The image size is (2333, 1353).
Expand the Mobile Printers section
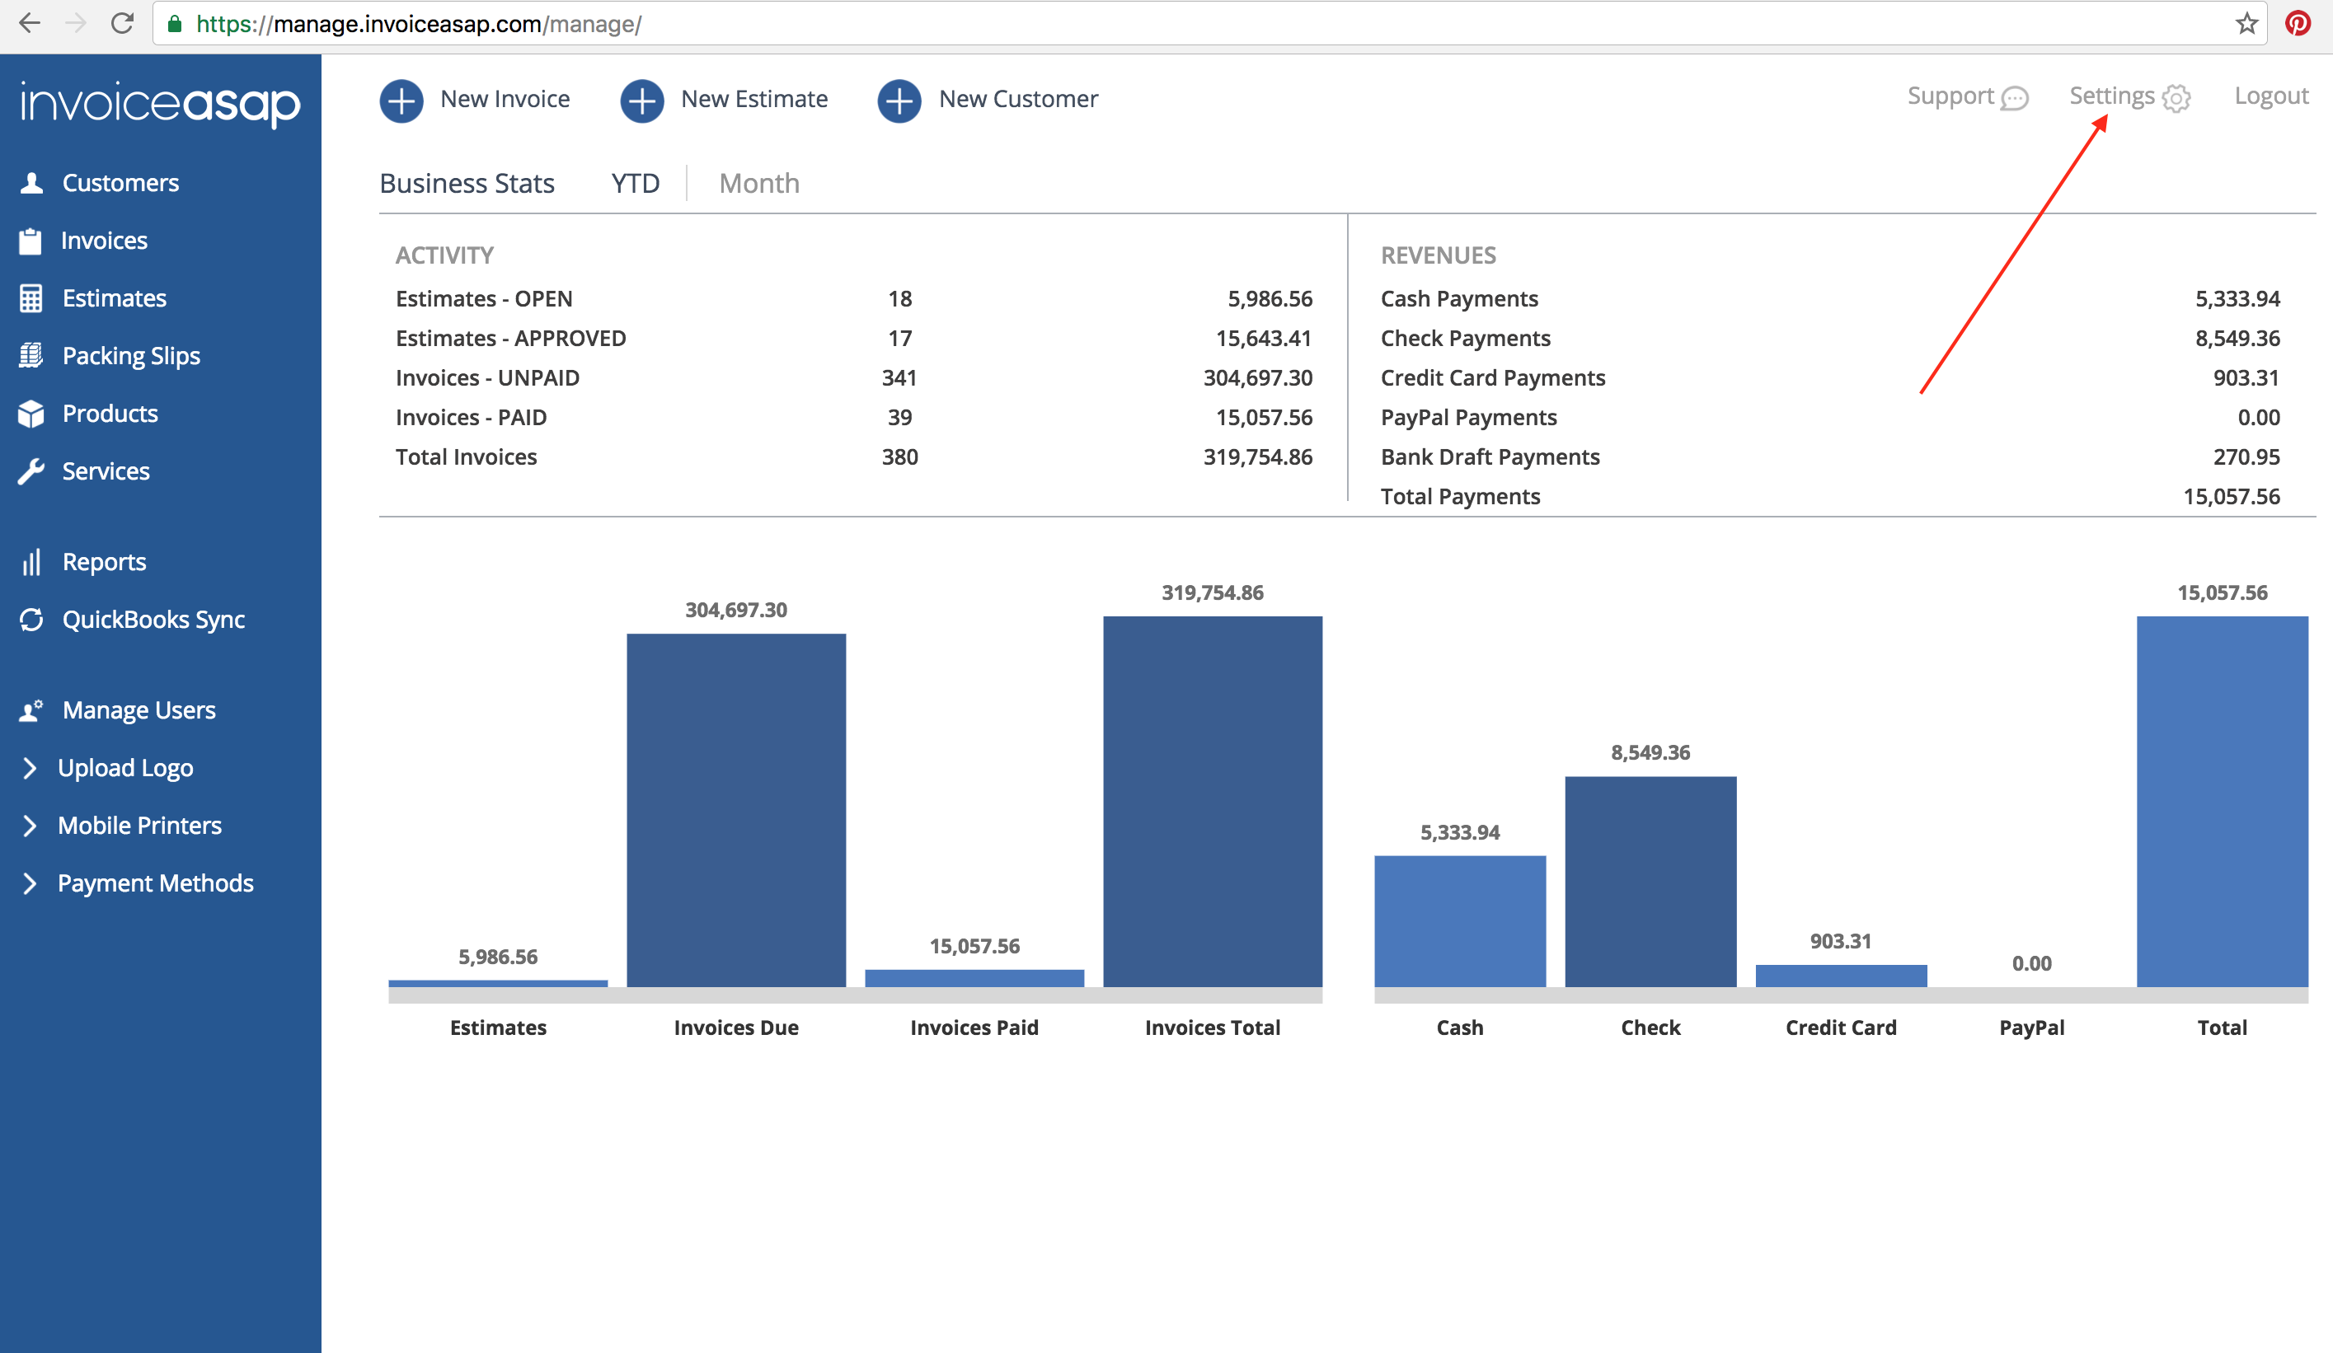[140, 825]
